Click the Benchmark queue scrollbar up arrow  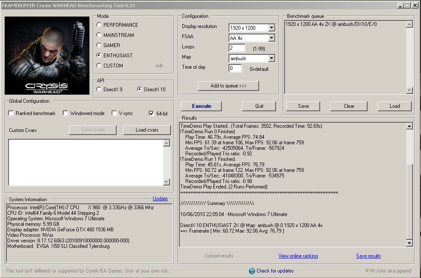tap(409, 24)
